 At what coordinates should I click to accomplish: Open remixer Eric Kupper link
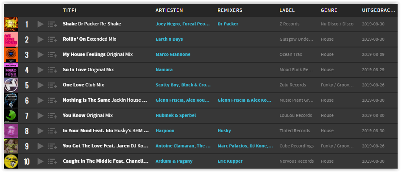[230, 161]
